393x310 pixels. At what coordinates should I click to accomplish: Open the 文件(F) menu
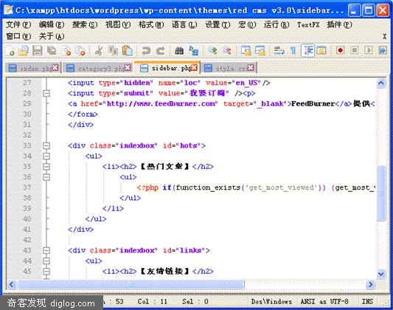click(18, 24)
